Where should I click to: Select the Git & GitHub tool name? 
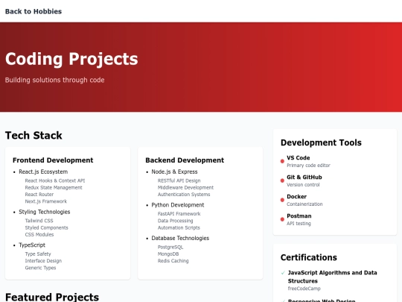(304, 177)
